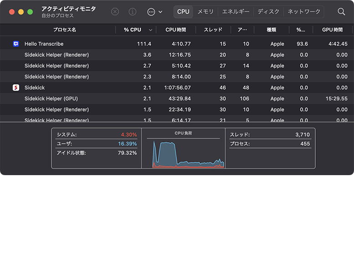Sort by スレッド column header
Image resolution: width=354 pixels, height=265 pixels.
[213, 30]
